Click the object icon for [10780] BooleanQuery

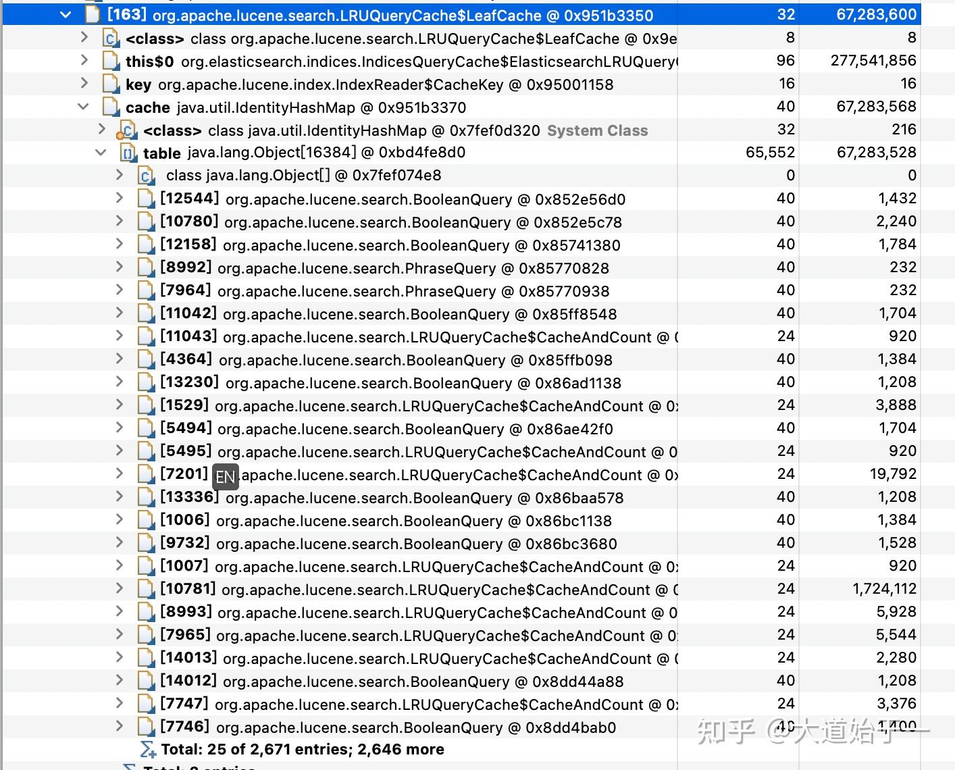[146, 222]
